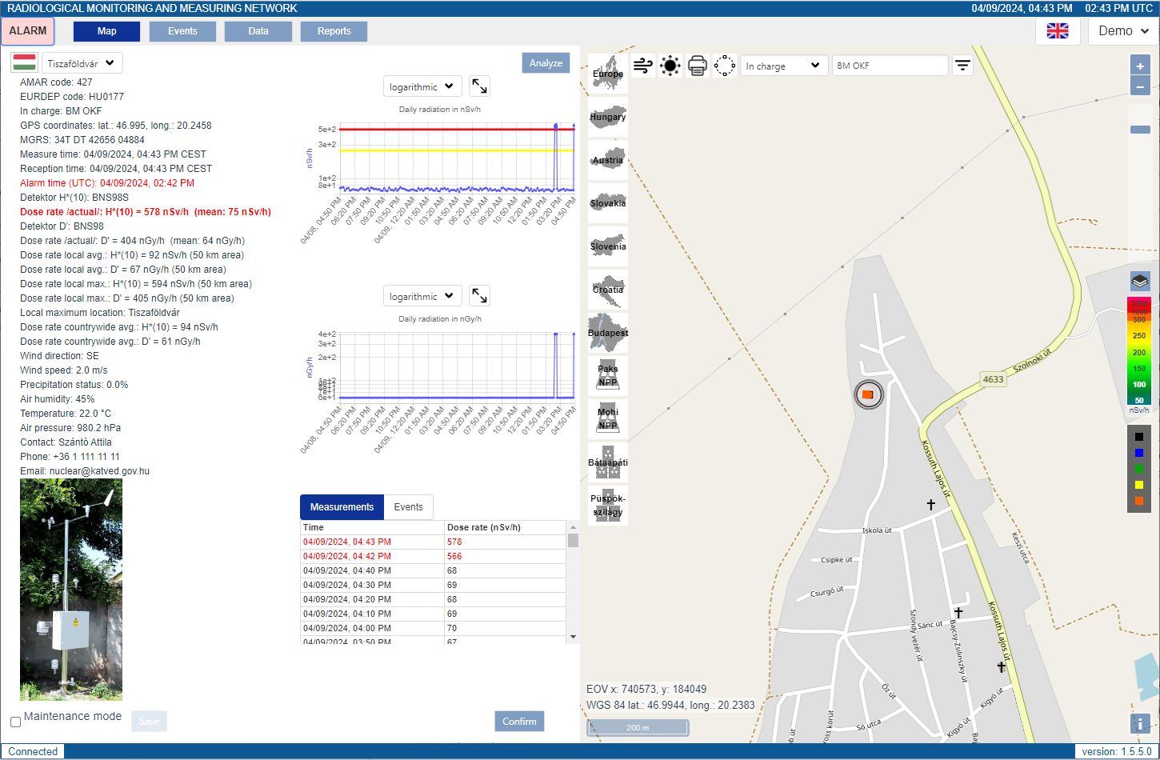Zoom map to Budapest
1160x760 pixels.
(608, 333)
